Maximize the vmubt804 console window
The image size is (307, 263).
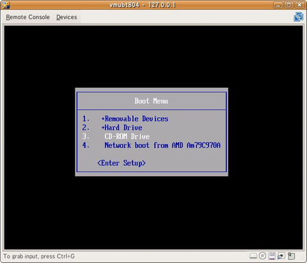pos(289,4)
